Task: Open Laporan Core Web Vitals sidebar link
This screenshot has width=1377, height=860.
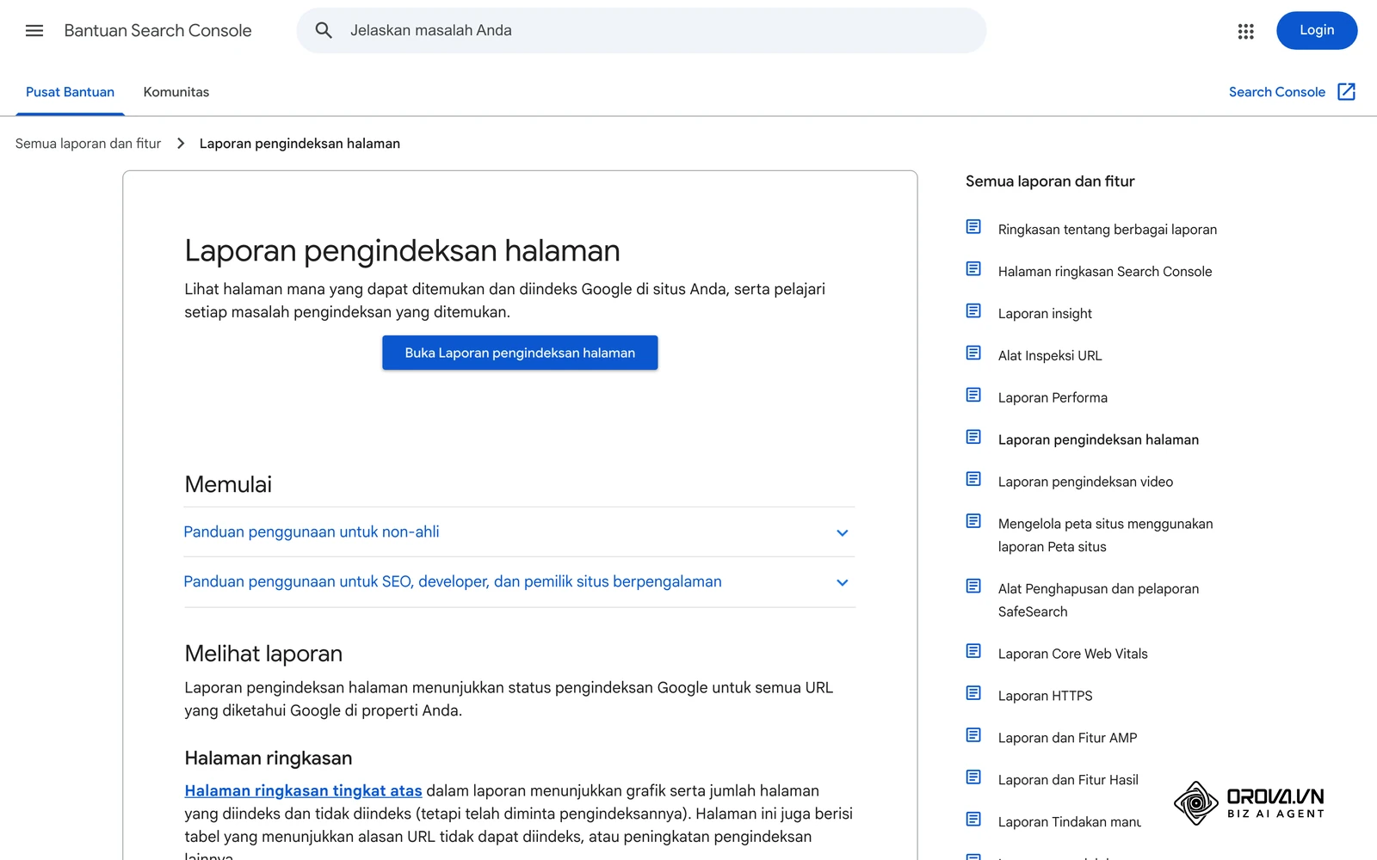Action: pyautogui.click(x=1073, y=654)
